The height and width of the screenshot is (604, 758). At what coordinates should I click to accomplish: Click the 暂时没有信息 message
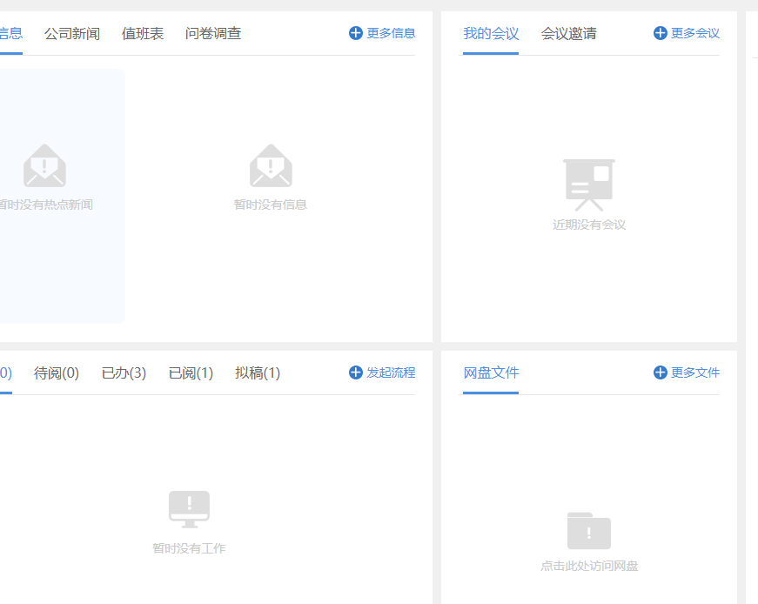pos(271,205)
